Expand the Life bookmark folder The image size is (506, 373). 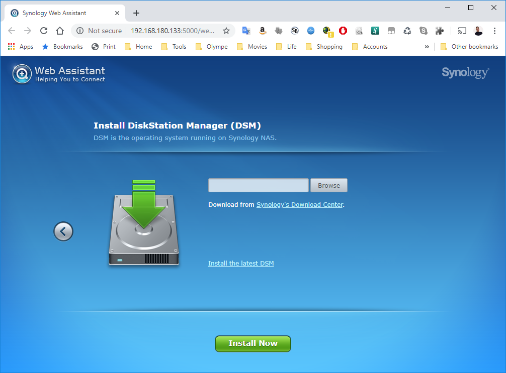286,47
